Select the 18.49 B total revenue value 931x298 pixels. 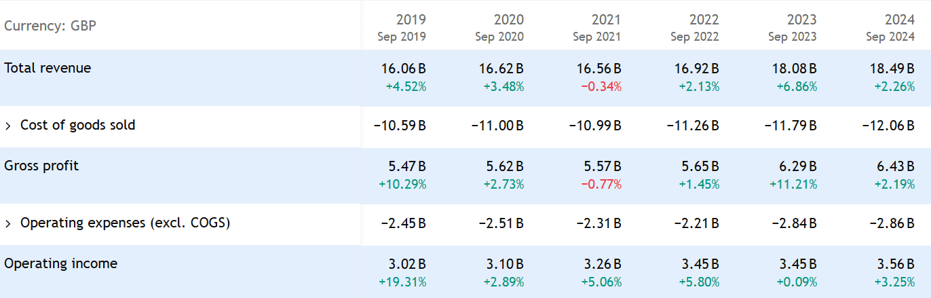(x=890, y=69)
